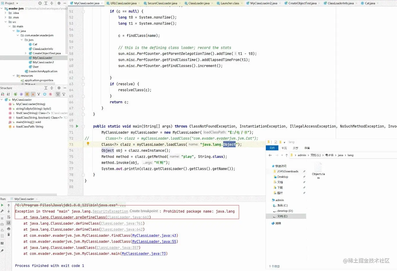Rerun program with green play icon
The image size is (397, 271).
point(2,205)
